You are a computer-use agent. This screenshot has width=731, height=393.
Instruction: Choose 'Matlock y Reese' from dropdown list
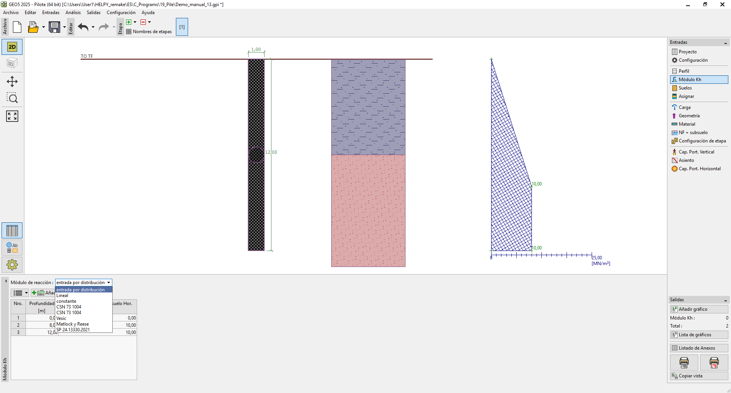point(72,324)
